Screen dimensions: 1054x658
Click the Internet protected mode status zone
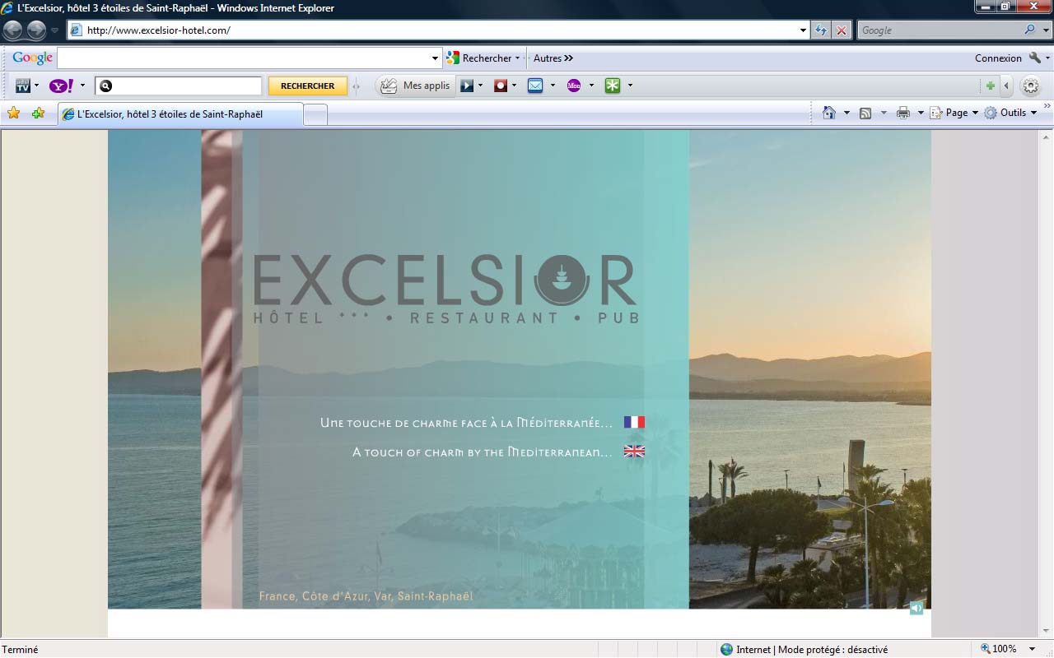coord(804,649)
